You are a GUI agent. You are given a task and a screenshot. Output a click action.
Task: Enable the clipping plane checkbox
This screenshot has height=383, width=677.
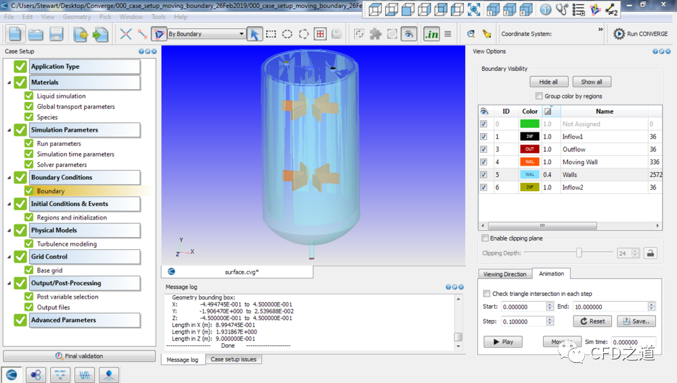pyautogui.click(x=485, y=238)
